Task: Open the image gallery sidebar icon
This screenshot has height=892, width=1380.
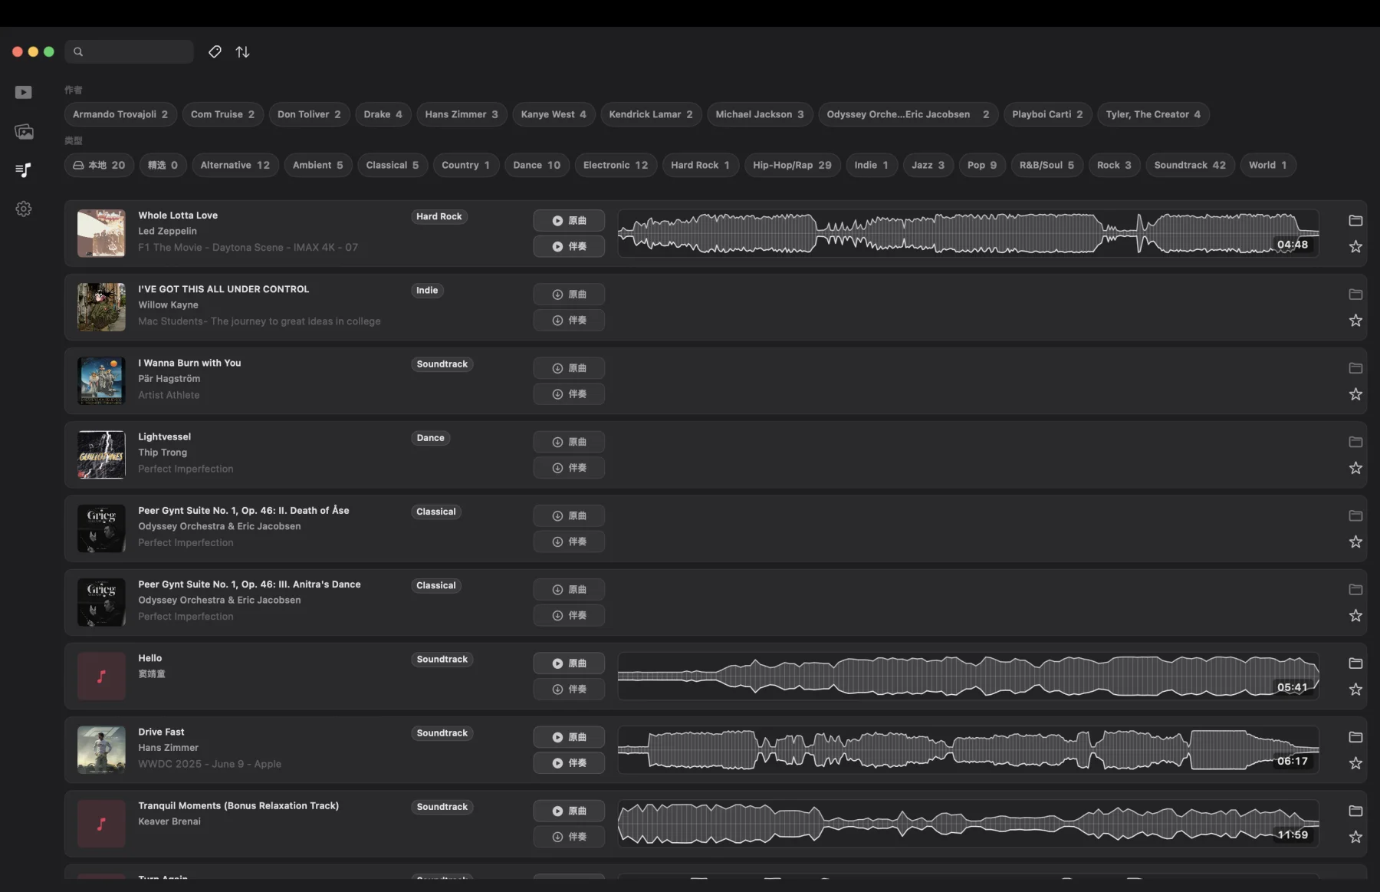Action: click(24, 132)
